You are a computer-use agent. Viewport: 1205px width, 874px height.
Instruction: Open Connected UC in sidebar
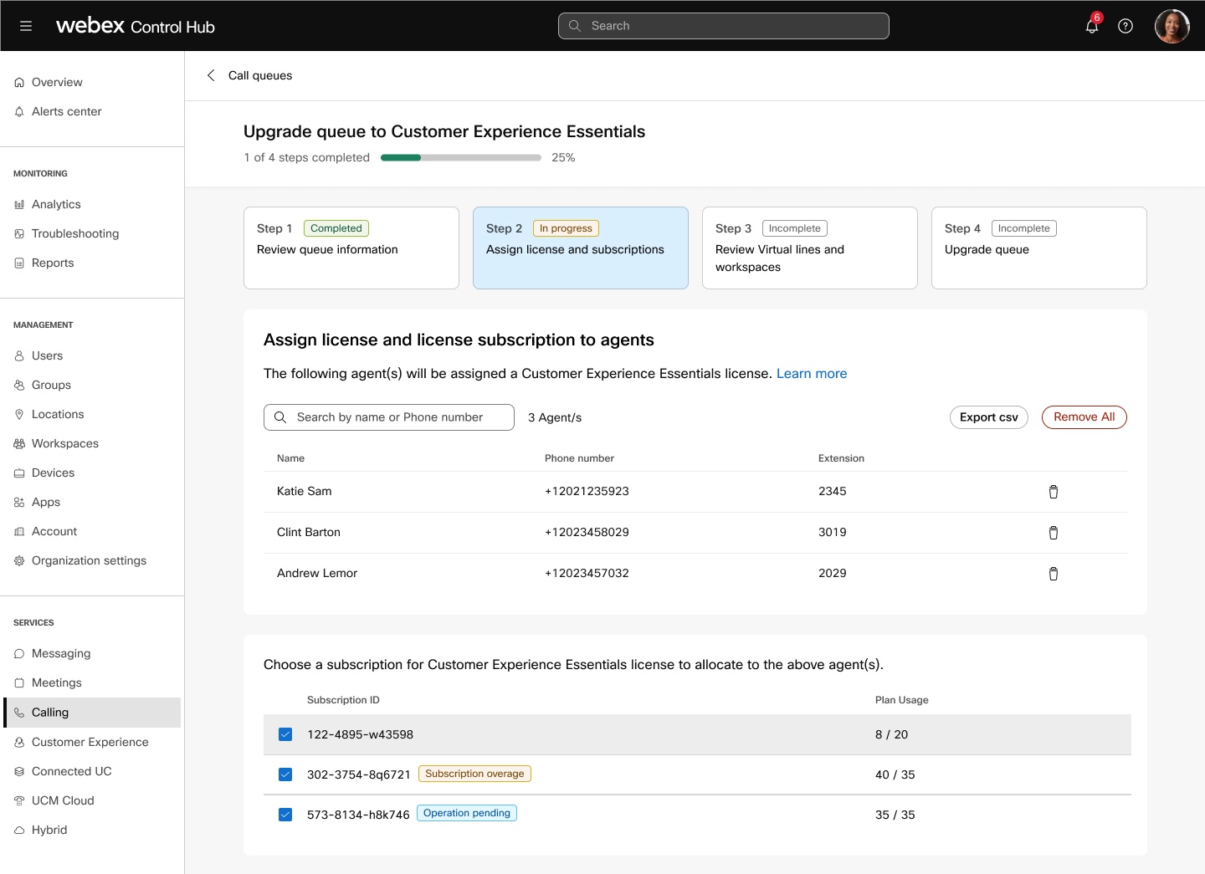point(92,771)
